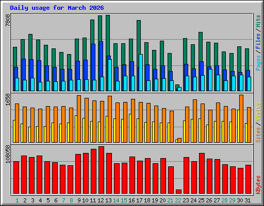Click day label 21 on the x-axis
The height and width of the screenshot is (206, 264).
point(170,200)
